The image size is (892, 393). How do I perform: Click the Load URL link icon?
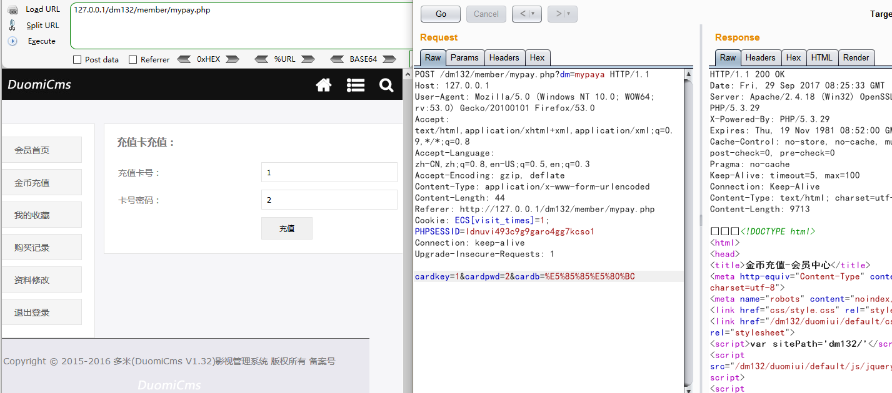pyautogui.click(x=13, y=9)
